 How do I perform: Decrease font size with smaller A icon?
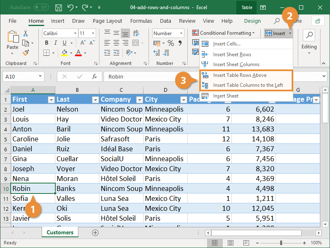tap(92, 43)
